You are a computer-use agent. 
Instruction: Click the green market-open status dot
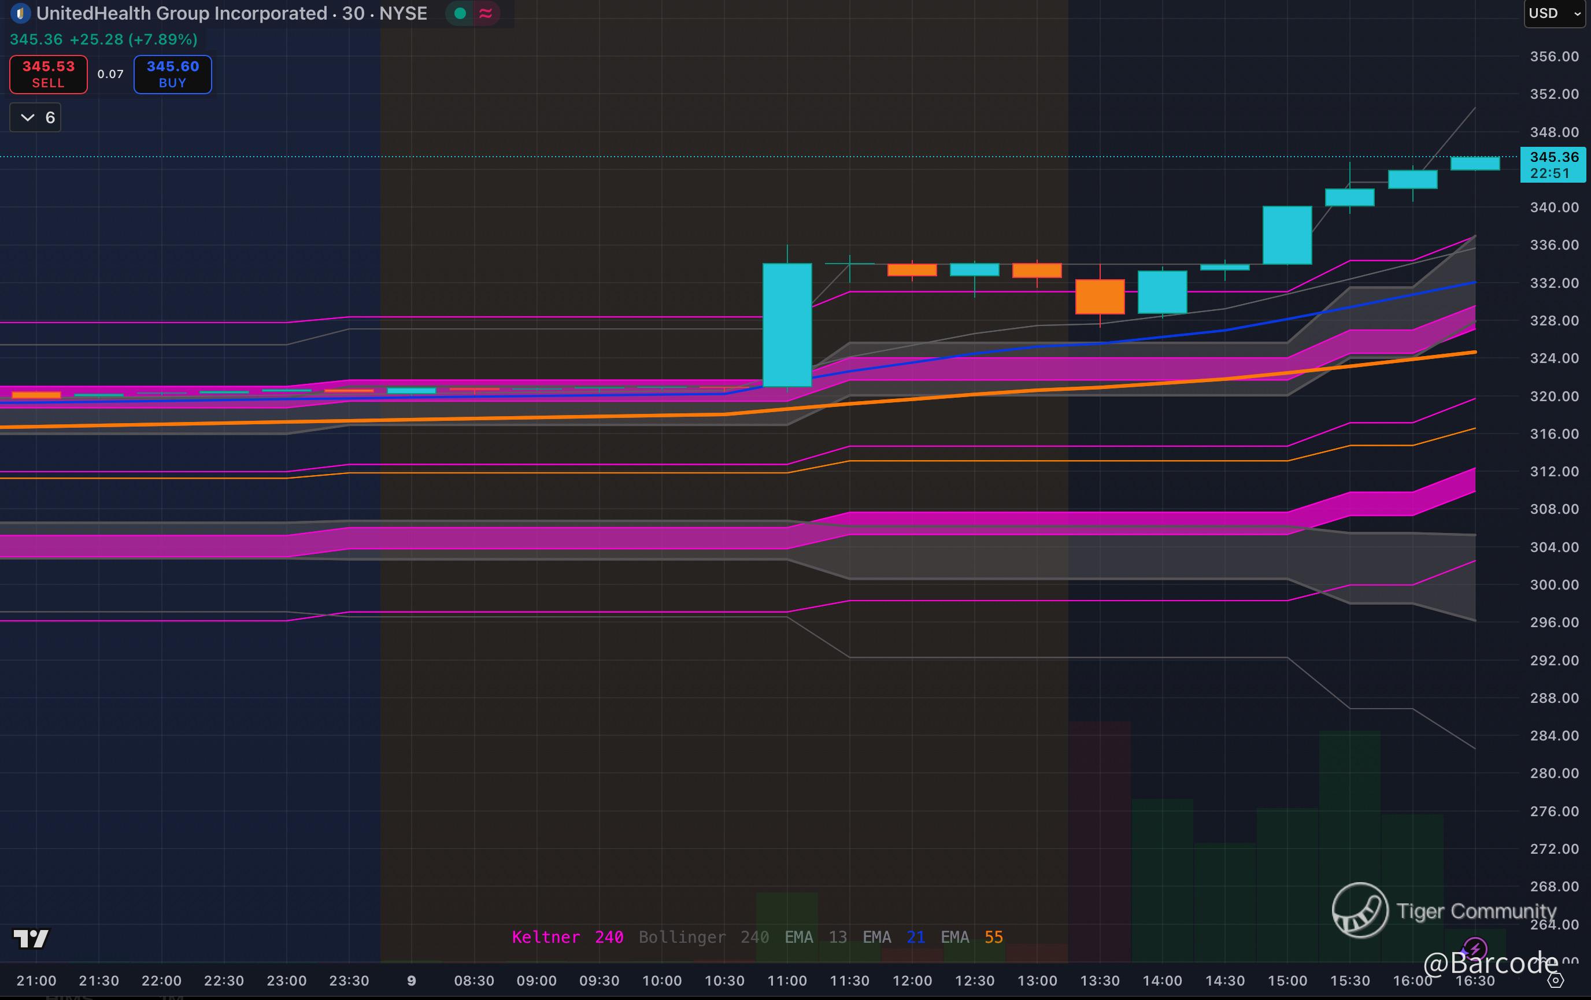click(x=460, y=13)
